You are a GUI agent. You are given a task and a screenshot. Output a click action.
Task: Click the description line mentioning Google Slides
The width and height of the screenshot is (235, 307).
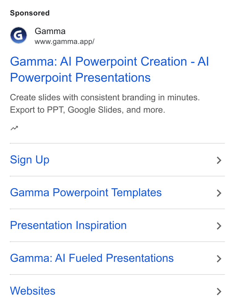pos(88,110)
